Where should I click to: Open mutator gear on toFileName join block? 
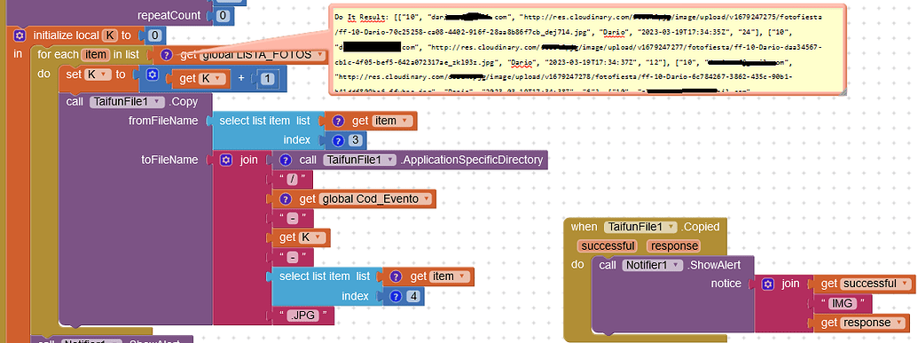point(226,160)
